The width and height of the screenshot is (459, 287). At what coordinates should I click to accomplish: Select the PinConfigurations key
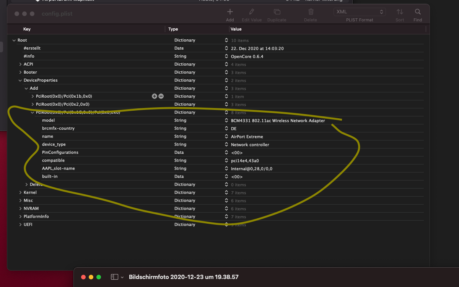[60, 152]
